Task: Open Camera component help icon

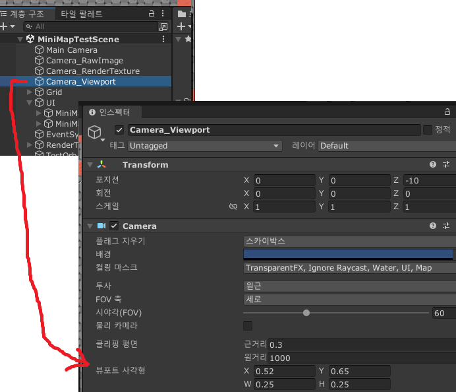Action: tap(433, 226)
